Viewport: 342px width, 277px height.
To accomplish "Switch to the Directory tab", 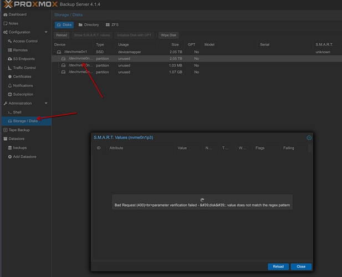I will point(89,25).
